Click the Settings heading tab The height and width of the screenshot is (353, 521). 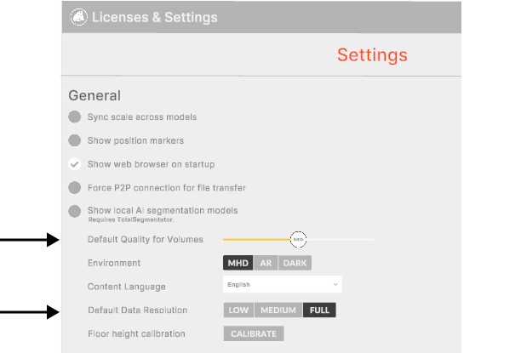pyautogui.click(x=372, y=55)
